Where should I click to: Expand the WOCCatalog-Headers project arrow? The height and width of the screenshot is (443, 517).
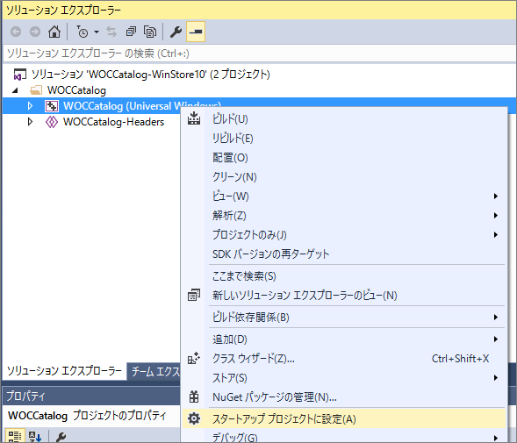point(30,122)
